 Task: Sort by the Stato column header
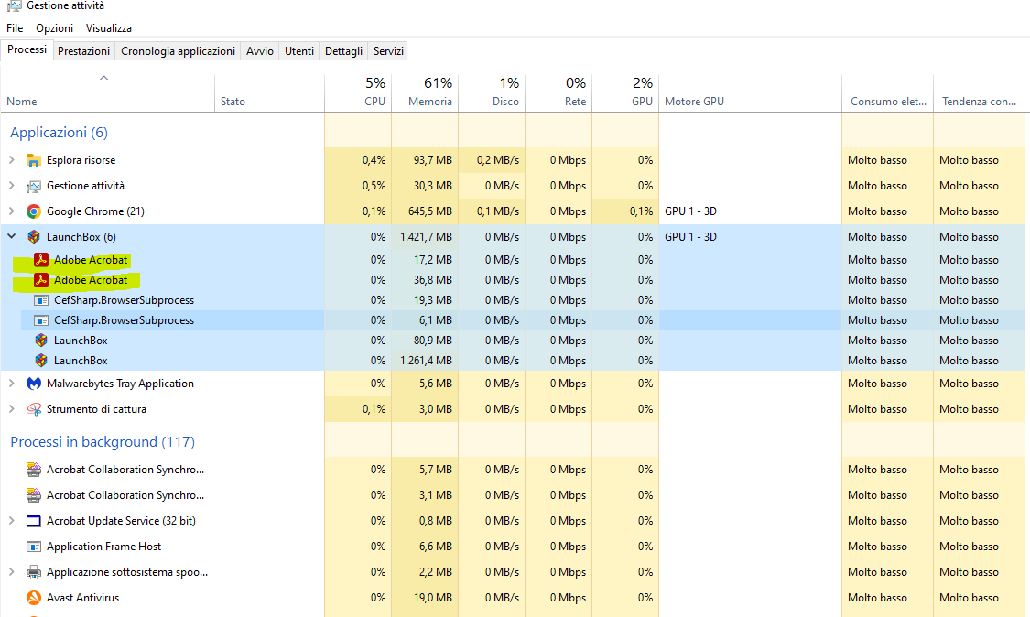click(x=269, y=92)
